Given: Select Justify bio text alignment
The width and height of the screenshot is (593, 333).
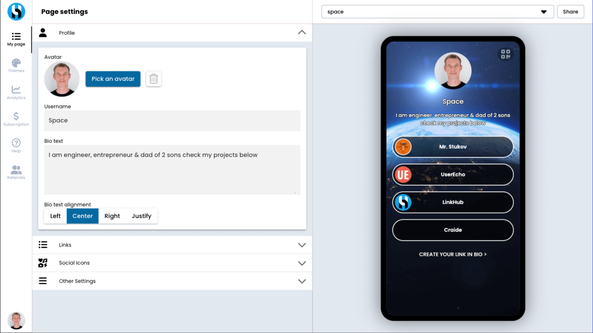Looking at the screenshot, I should point(141,216).
